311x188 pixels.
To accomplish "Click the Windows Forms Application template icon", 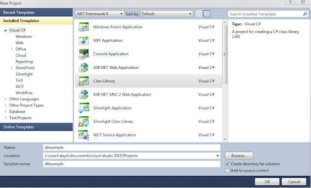I will tap(84, 27).
